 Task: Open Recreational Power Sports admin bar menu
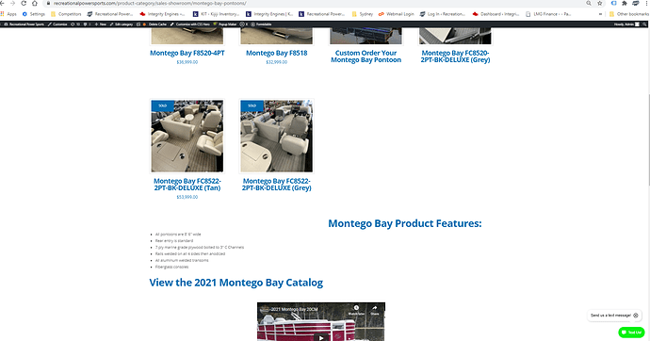tap(24, 24)
